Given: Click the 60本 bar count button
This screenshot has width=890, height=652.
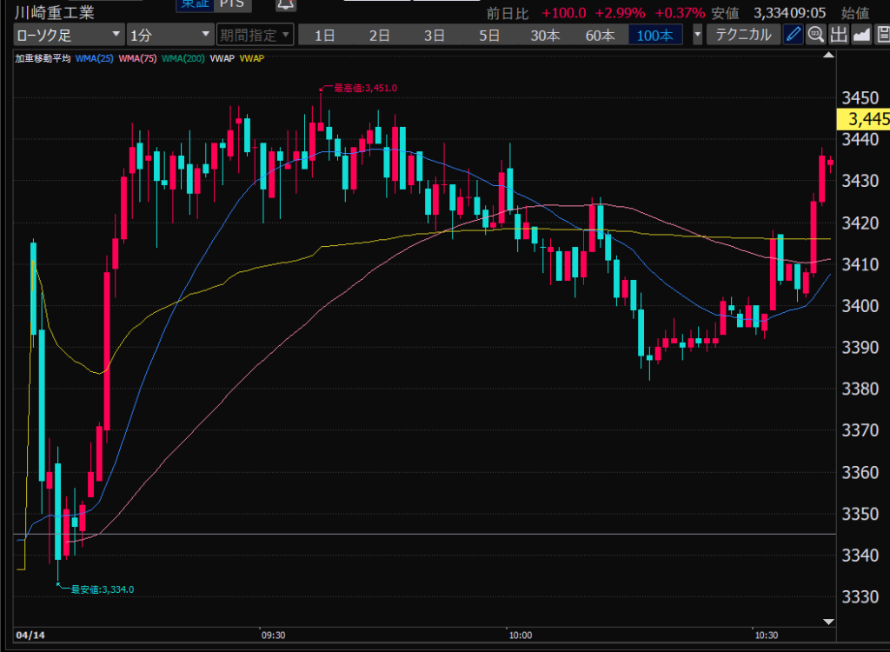Looking at the screenshot, I should click(x=600, y=35).
